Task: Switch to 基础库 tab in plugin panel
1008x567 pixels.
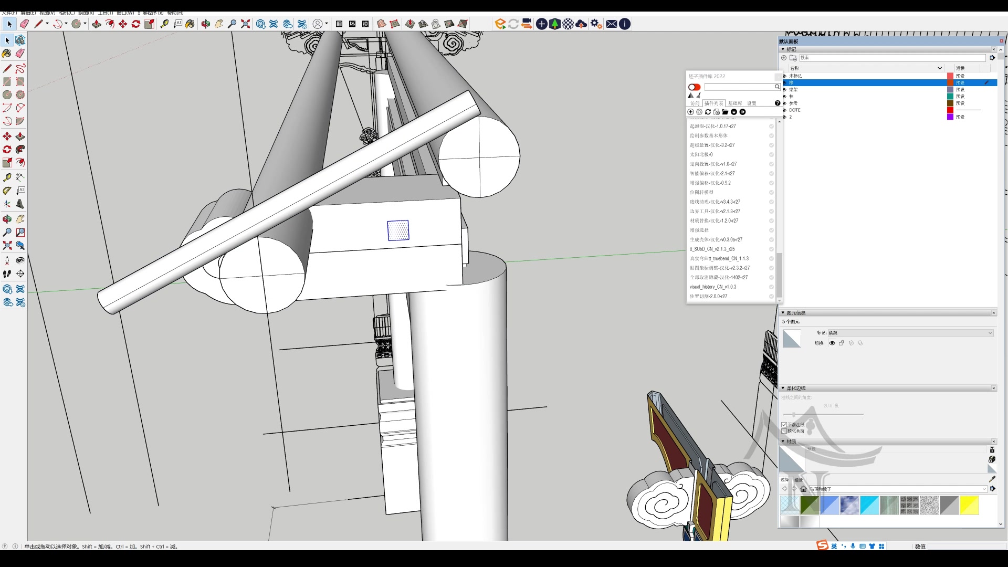Action: [734, 103]
